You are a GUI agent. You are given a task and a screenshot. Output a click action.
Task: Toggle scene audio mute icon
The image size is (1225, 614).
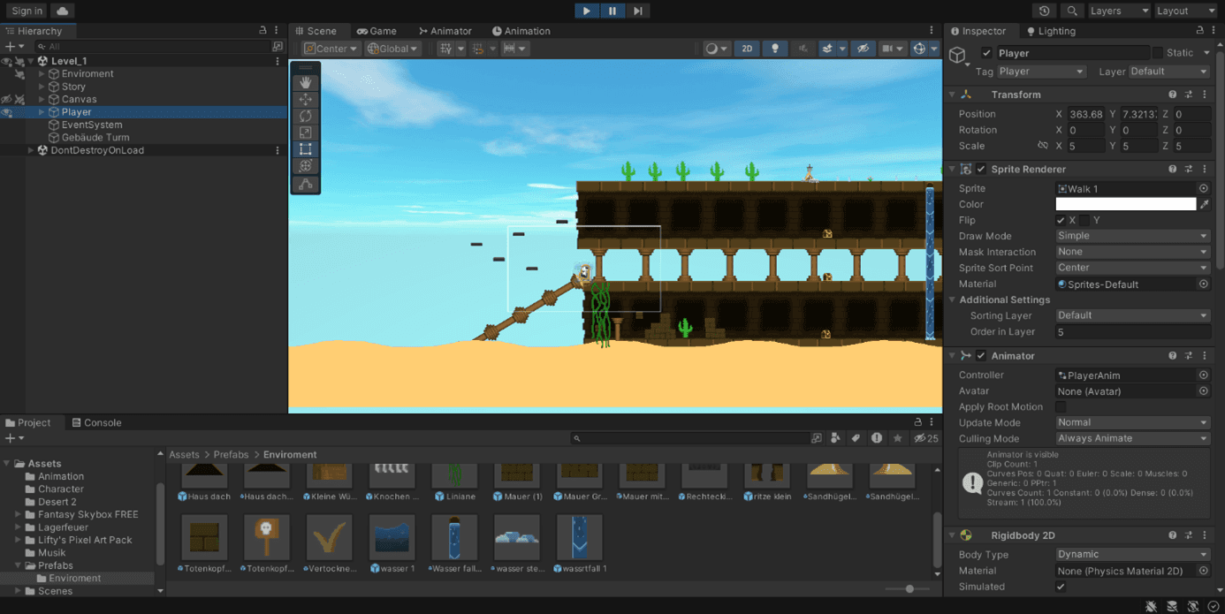pos(803,49)
